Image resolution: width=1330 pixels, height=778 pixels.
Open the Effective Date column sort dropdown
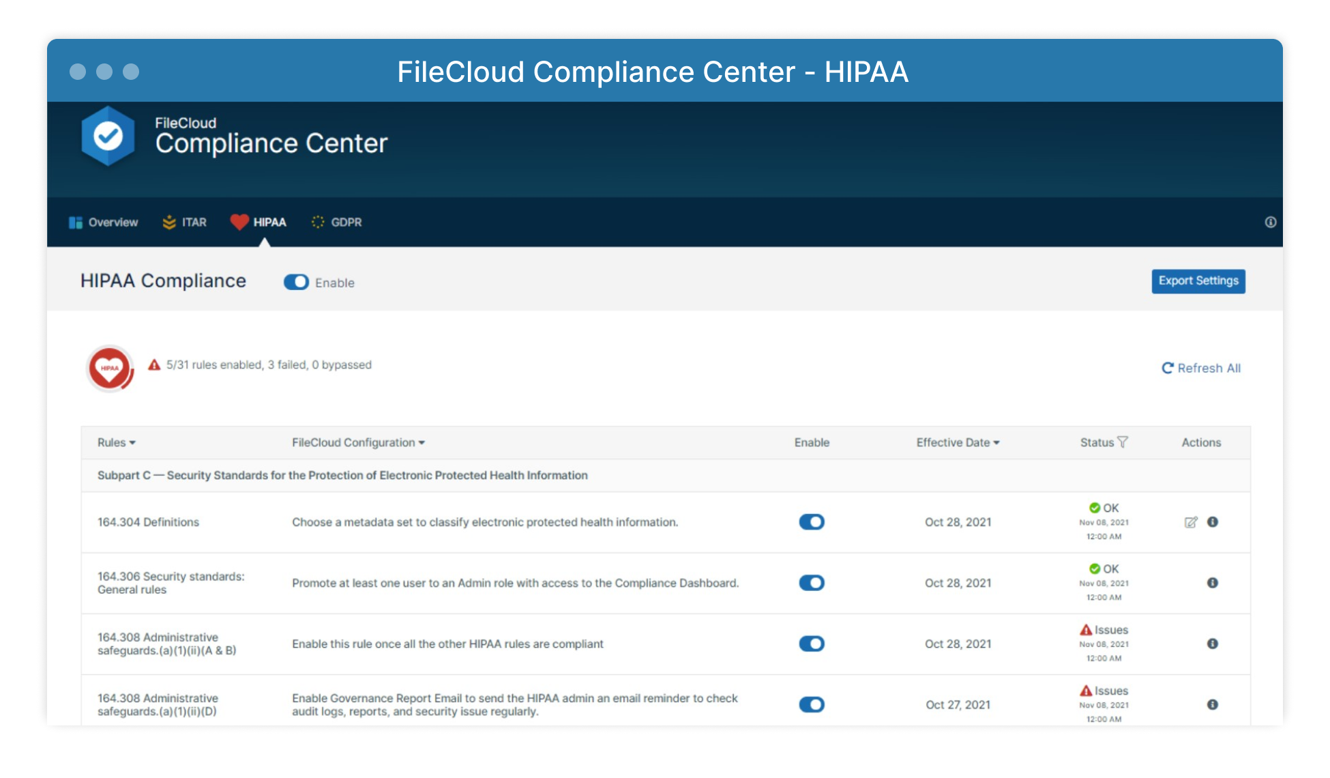click(958, 443)
